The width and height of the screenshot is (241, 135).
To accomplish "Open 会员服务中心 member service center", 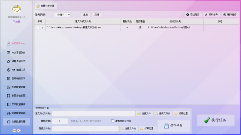I will tap(16, 43).
